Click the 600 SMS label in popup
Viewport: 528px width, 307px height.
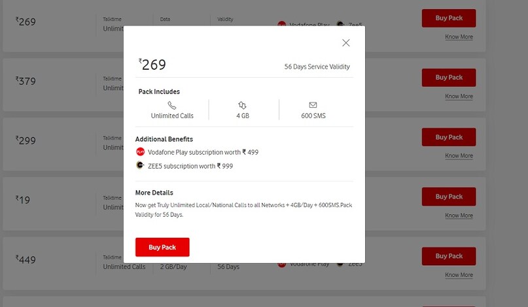(313, 116)
